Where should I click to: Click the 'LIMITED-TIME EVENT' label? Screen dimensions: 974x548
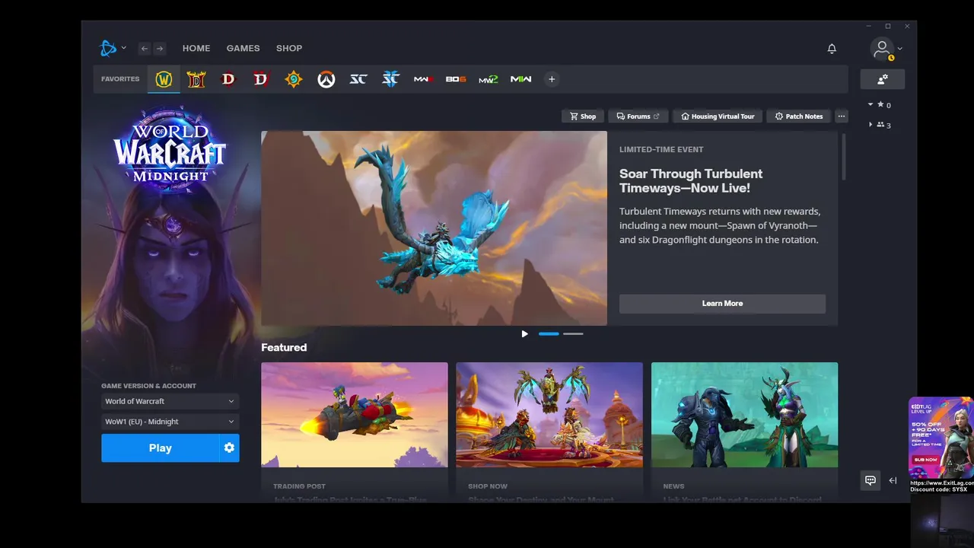pos(661,150)
